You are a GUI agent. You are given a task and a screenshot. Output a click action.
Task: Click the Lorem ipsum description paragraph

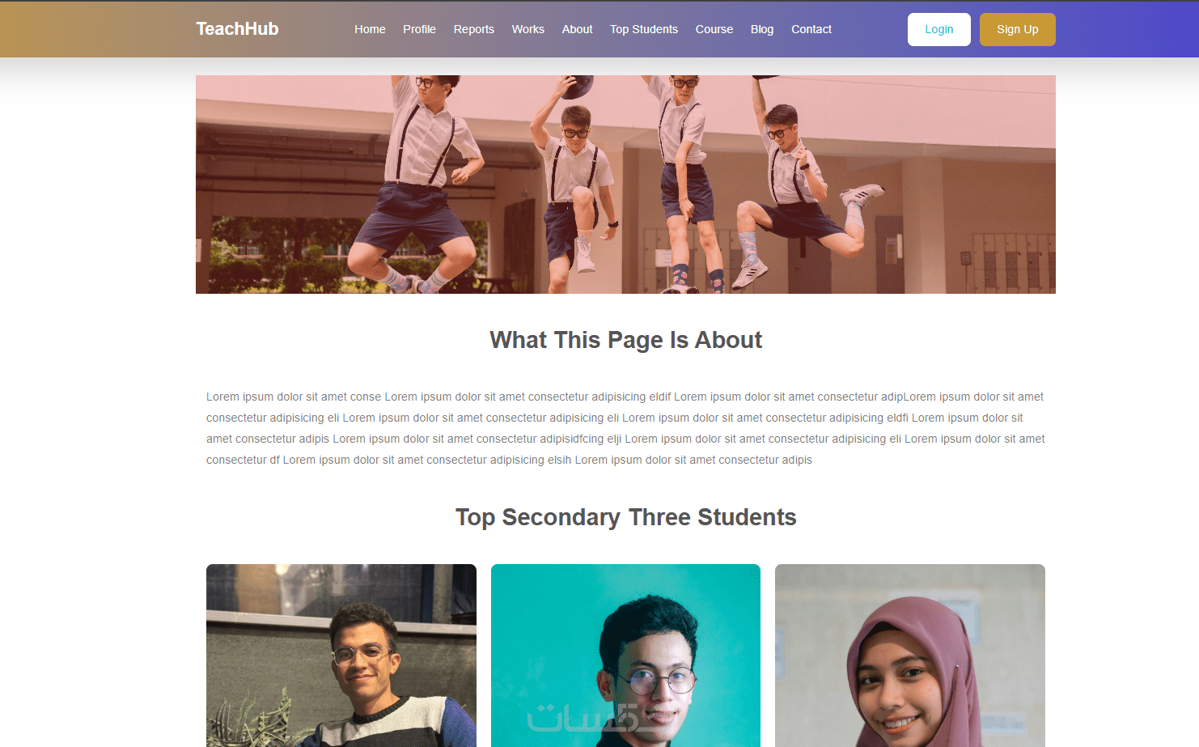[625, 428]
